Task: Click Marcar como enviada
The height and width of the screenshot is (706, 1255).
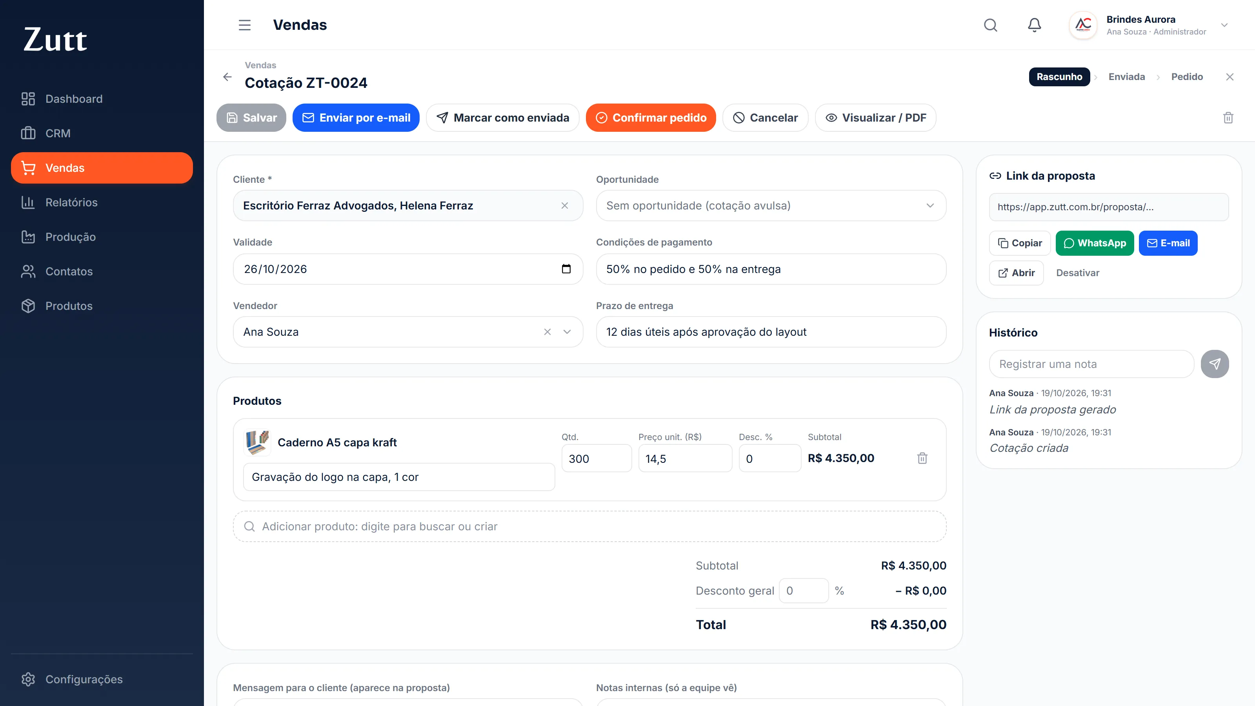Action: click(502, 118)
